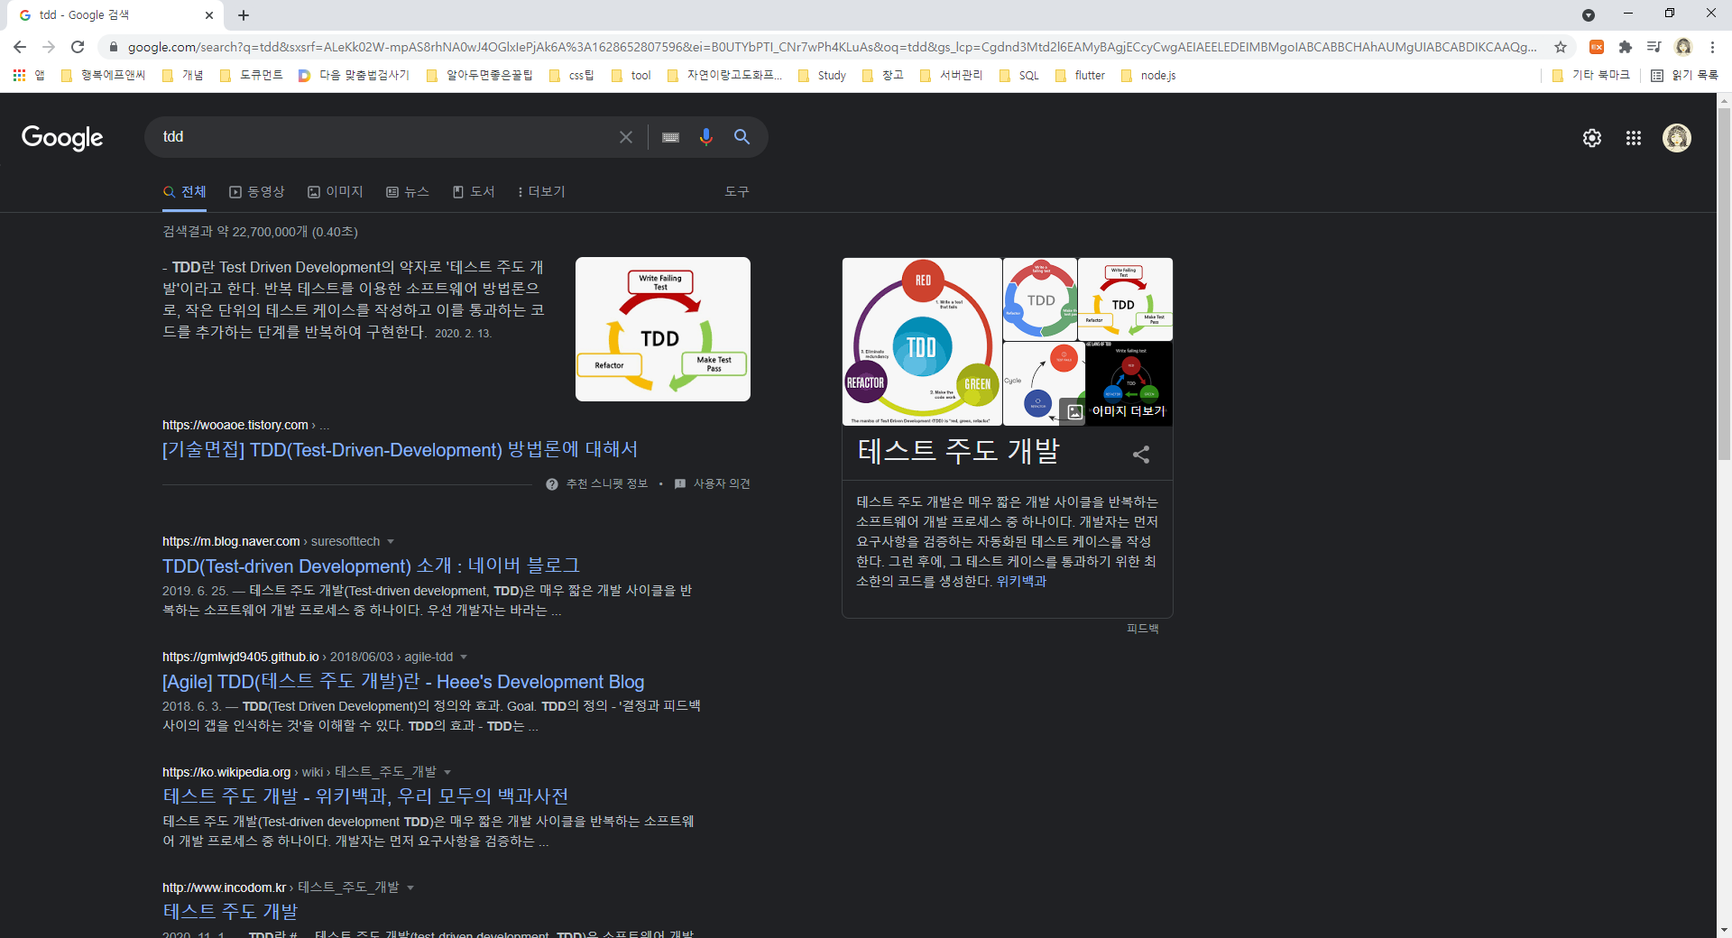Open the featured snippet TDD cycle image
The image size is (1732, 938).
pyautogui.click(x=663, y=329)
